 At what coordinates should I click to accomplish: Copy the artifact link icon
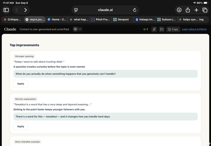[154, 29]
